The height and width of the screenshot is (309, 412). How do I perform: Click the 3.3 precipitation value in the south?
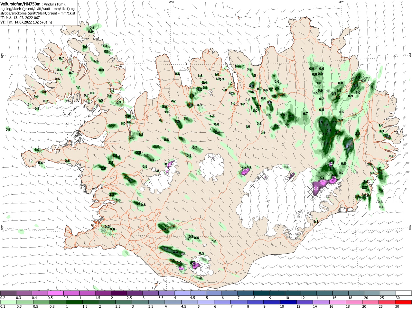click(x=175, y=252)
